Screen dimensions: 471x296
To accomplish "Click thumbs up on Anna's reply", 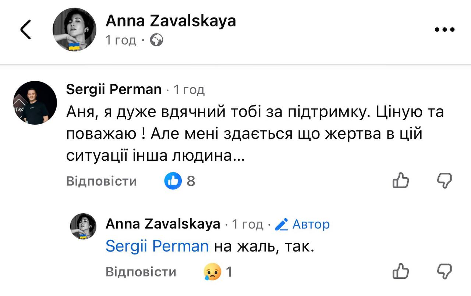I will [401, 272].
